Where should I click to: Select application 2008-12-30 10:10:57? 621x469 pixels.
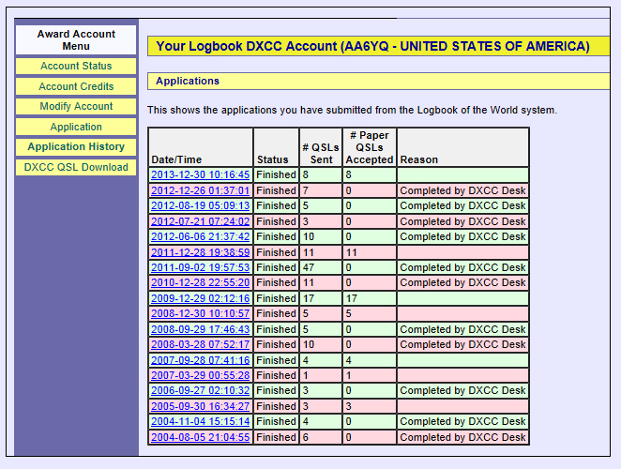pyautogui.click(x=201, y=313)
